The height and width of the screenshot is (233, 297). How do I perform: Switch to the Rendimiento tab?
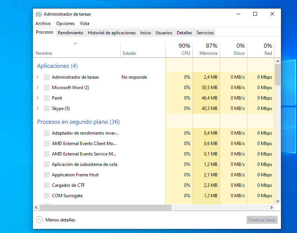coord(71,33)
